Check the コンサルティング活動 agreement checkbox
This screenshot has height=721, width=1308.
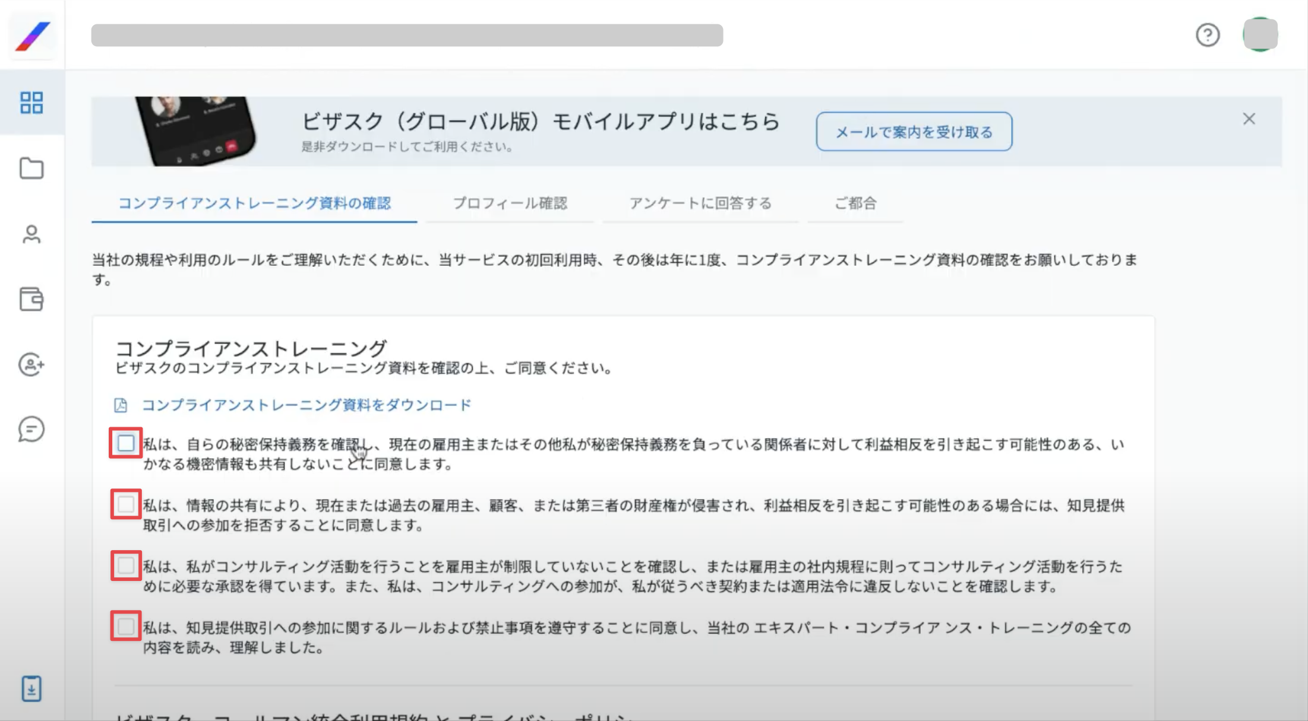126,566
